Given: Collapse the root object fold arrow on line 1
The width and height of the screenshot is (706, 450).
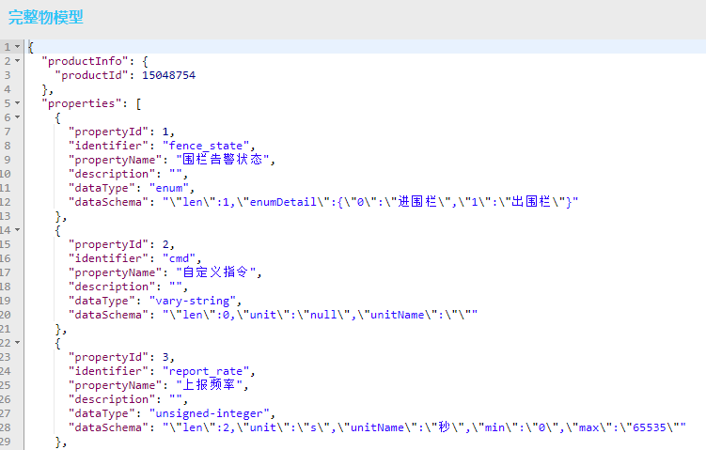Looking at the screenshot, I should [17, 46].
